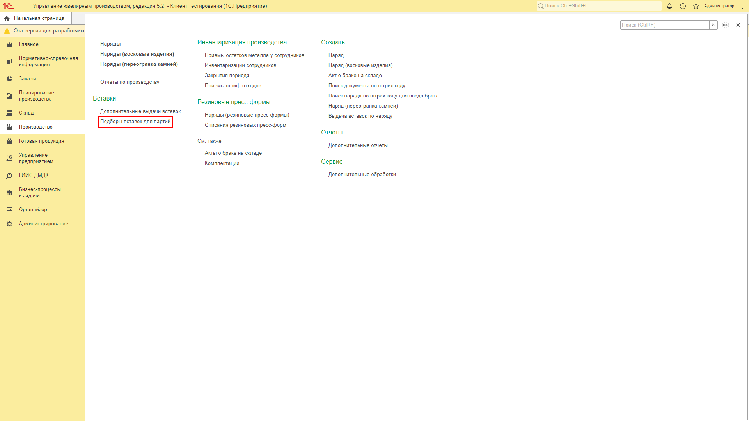749x421 pixels.
Task: Open the Готовая продукция section
Action: (x=42, y=141)
